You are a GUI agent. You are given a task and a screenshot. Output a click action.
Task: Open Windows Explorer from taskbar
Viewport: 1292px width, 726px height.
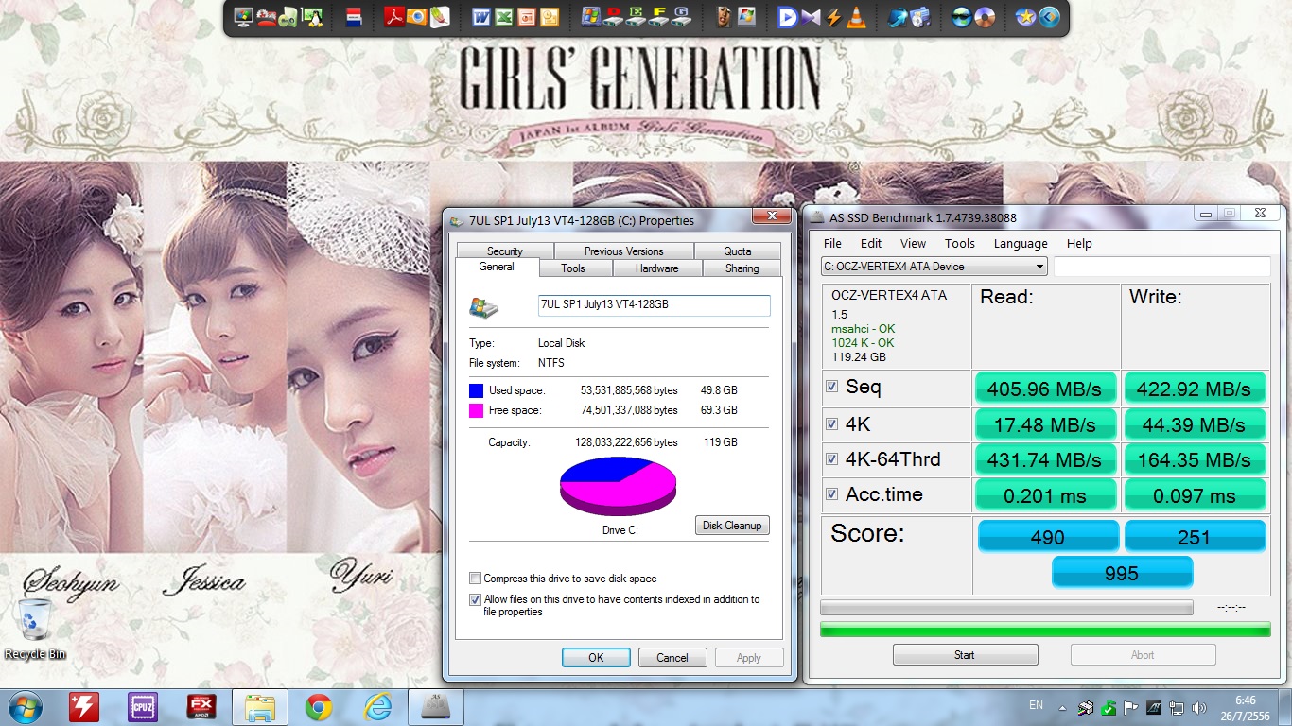(x=260, y=707)
